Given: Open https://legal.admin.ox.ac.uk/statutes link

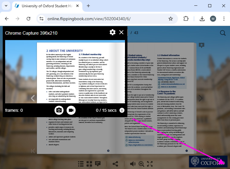Looking at the screenshot, I should click(140, 145).
